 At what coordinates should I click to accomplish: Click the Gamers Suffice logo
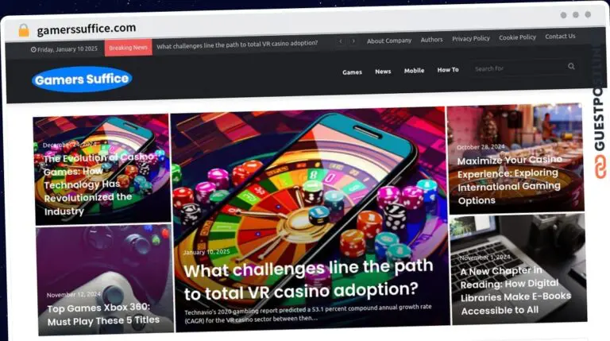pos(82,79)
